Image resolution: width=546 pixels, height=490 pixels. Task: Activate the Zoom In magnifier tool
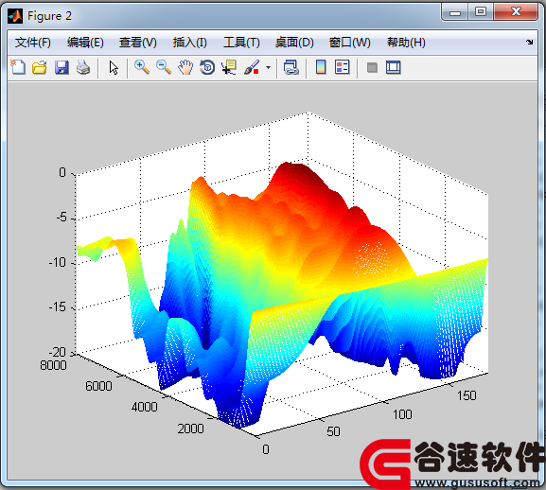[x=142, y=67]
